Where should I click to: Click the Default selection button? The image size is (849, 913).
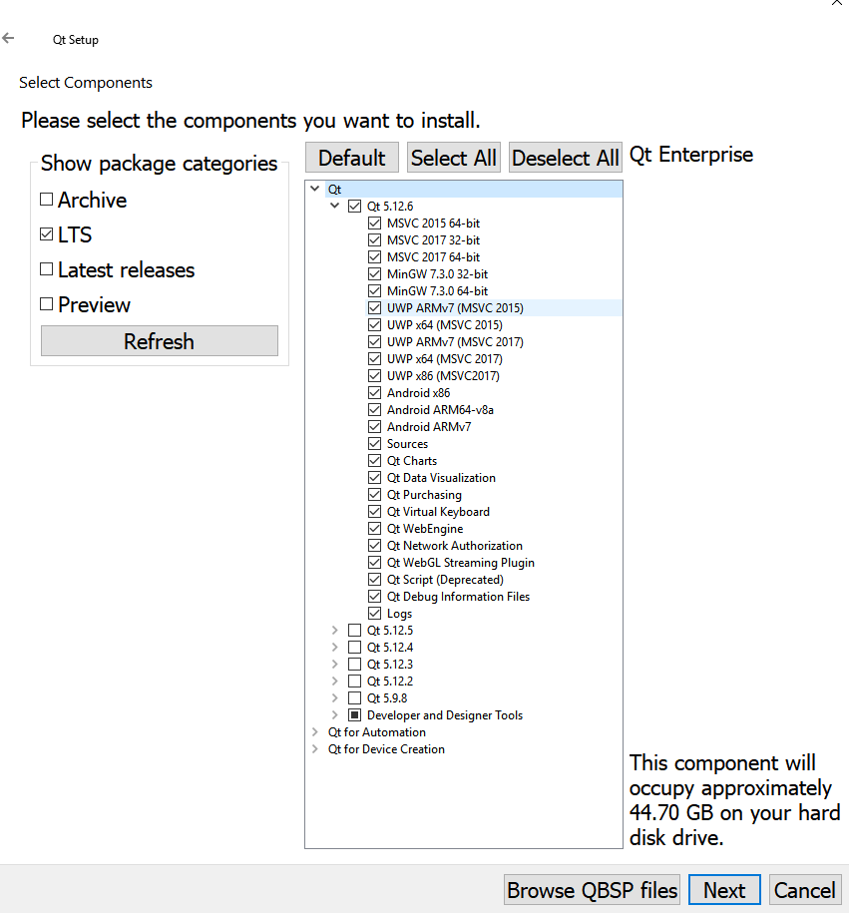352,158
